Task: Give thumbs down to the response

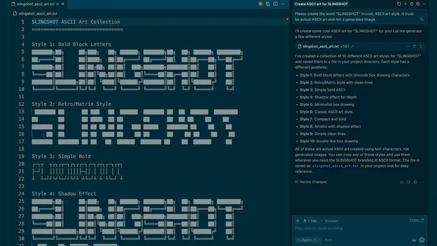Action: [x=409, y=182]
